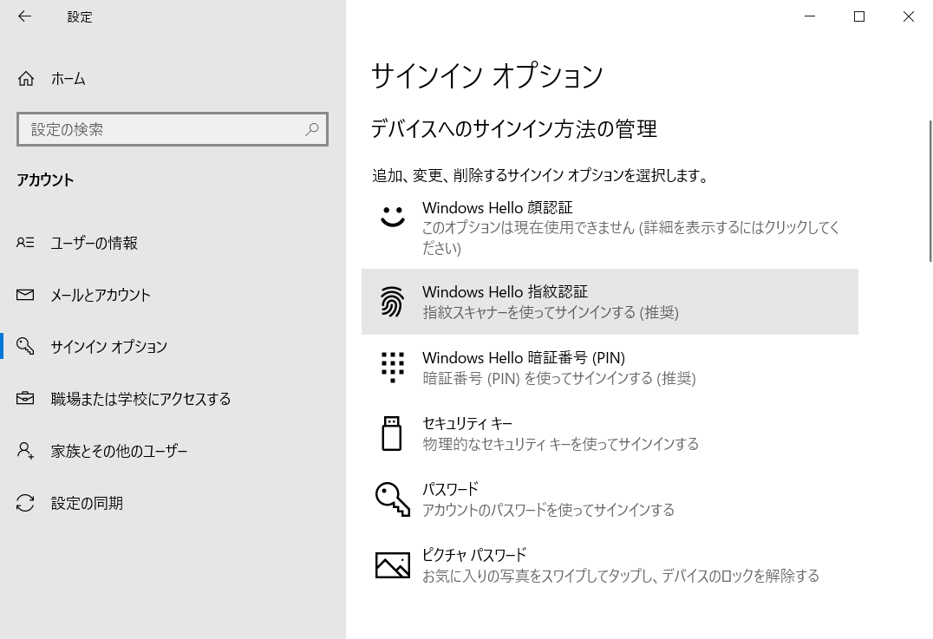Select 職場または学校にアクセスする sidebar item
The image size is (933, 639).
(140, 400)
